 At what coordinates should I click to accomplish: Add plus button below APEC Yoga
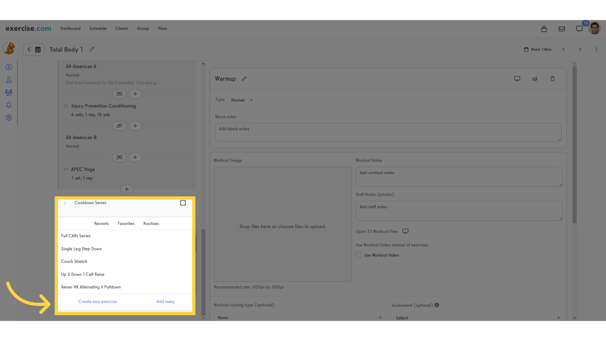coord(127,189)
